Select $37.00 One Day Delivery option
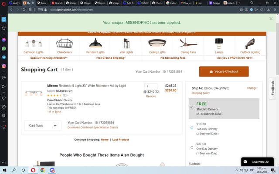 coord(192,147)
